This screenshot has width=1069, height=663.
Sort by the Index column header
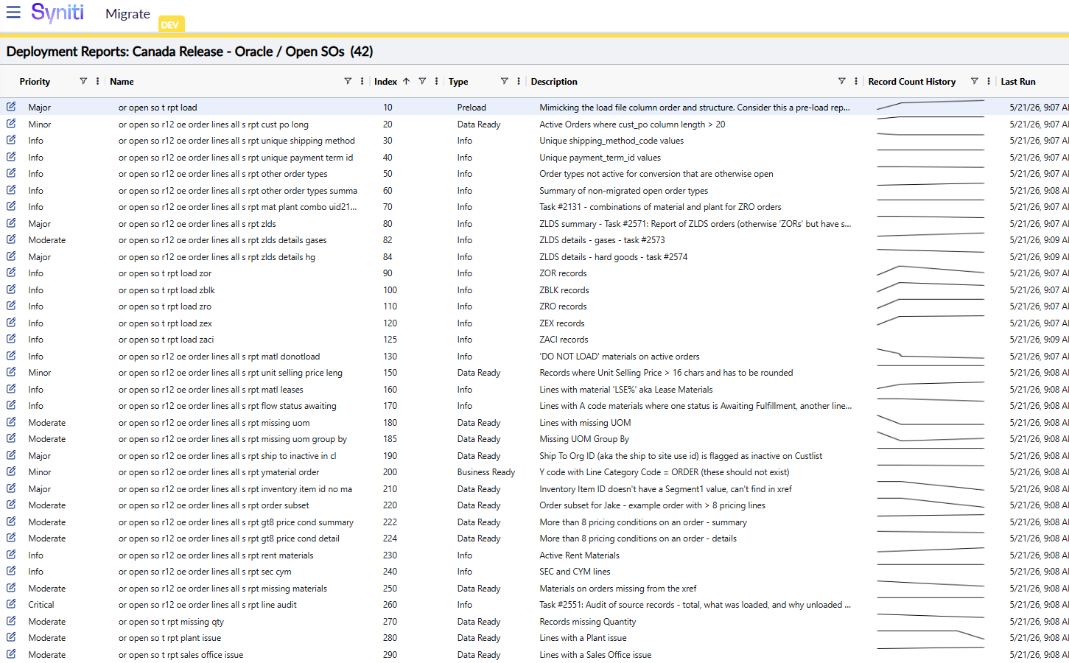tap(385, 82)
